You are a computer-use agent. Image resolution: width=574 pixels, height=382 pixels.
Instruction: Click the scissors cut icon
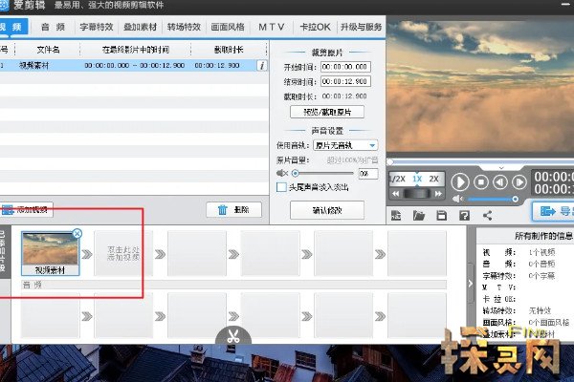point(233,337)
